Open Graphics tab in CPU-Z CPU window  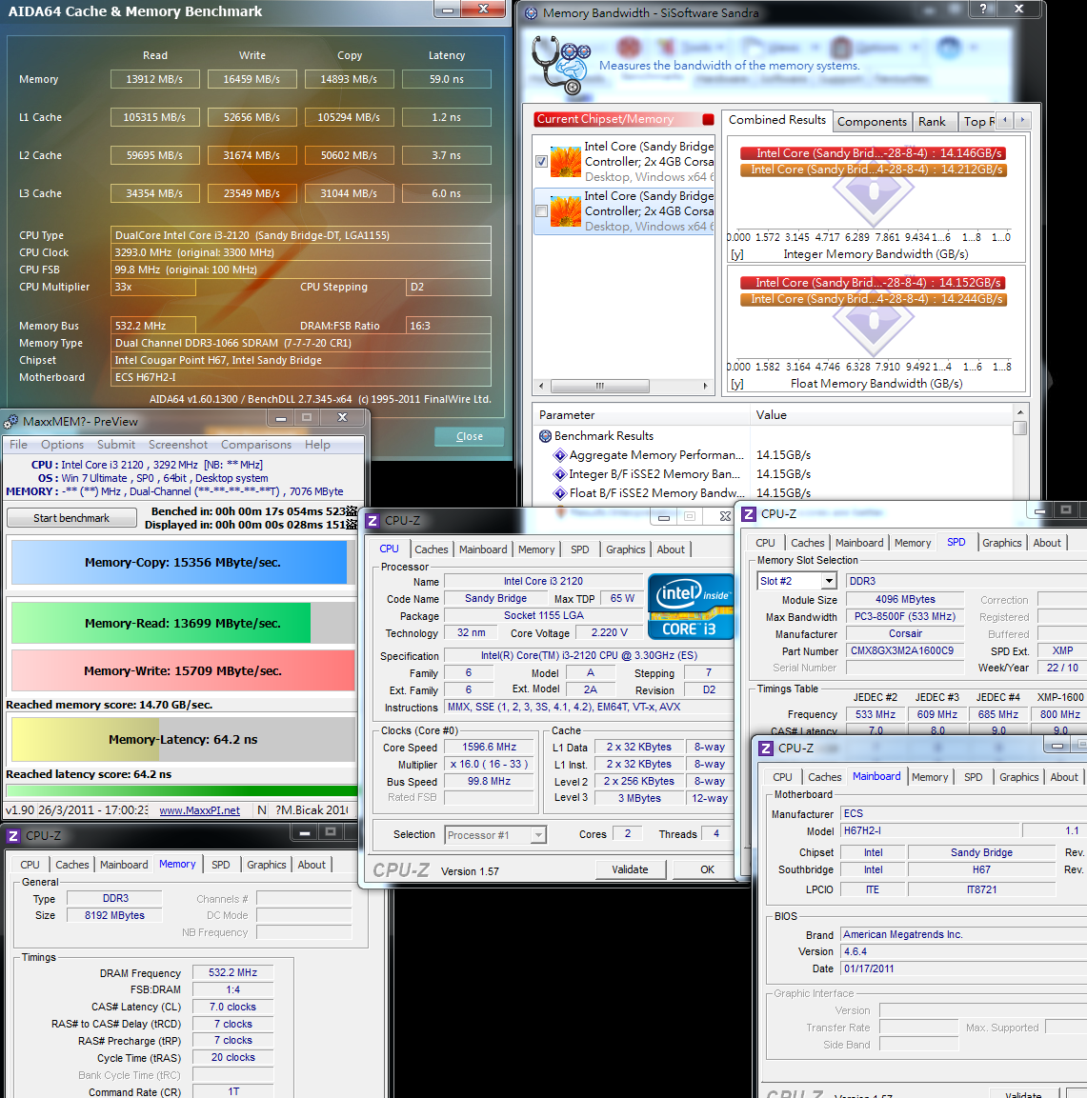click(626, 549)
